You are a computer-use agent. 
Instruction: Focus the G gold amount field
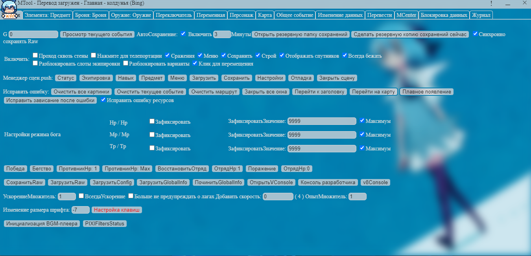(x=33, y=34)
